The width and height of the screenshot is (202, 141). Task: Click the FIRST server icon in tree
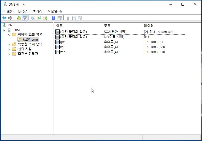[x=9, y=30]
